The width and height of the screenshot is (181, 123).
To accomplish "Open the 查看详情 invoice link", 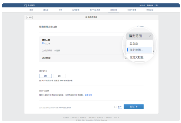I will pyautogui.click(x=88, y=95).
